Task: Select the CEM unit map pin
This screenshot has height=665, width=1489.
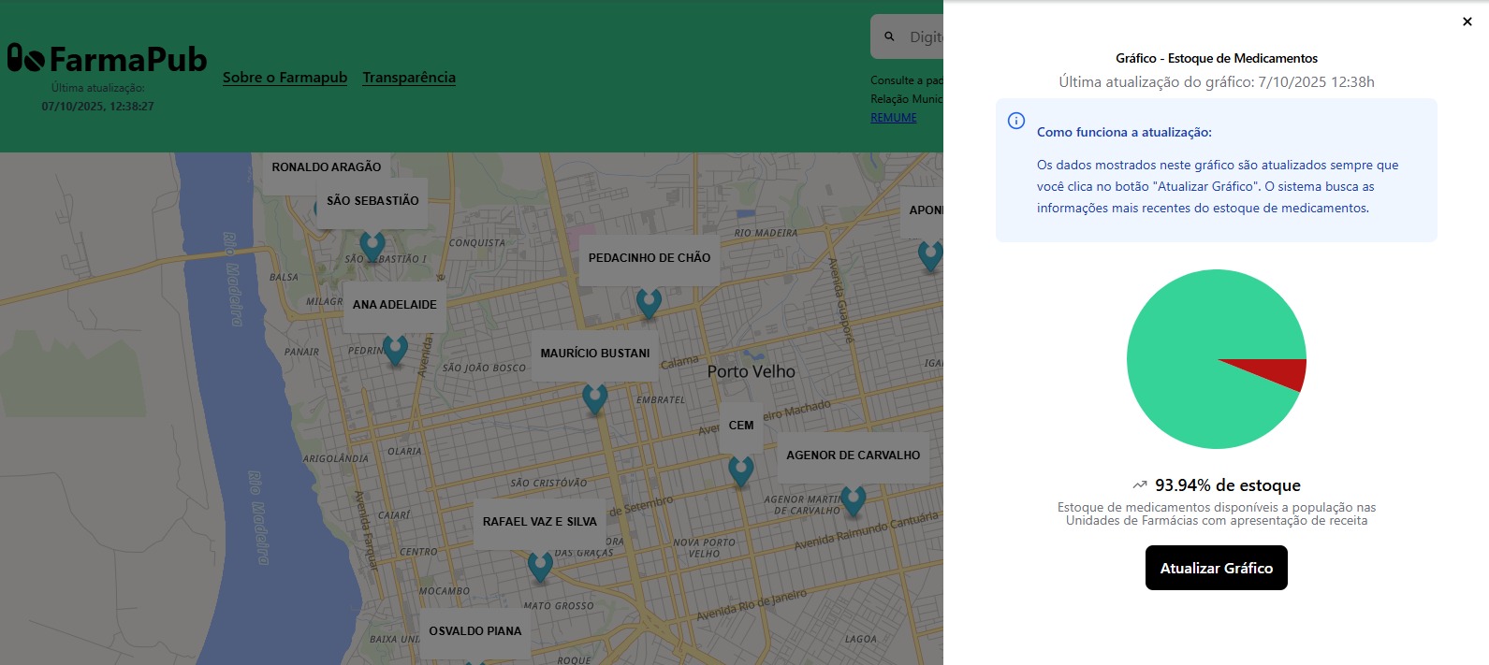Action: coord(740,470)
